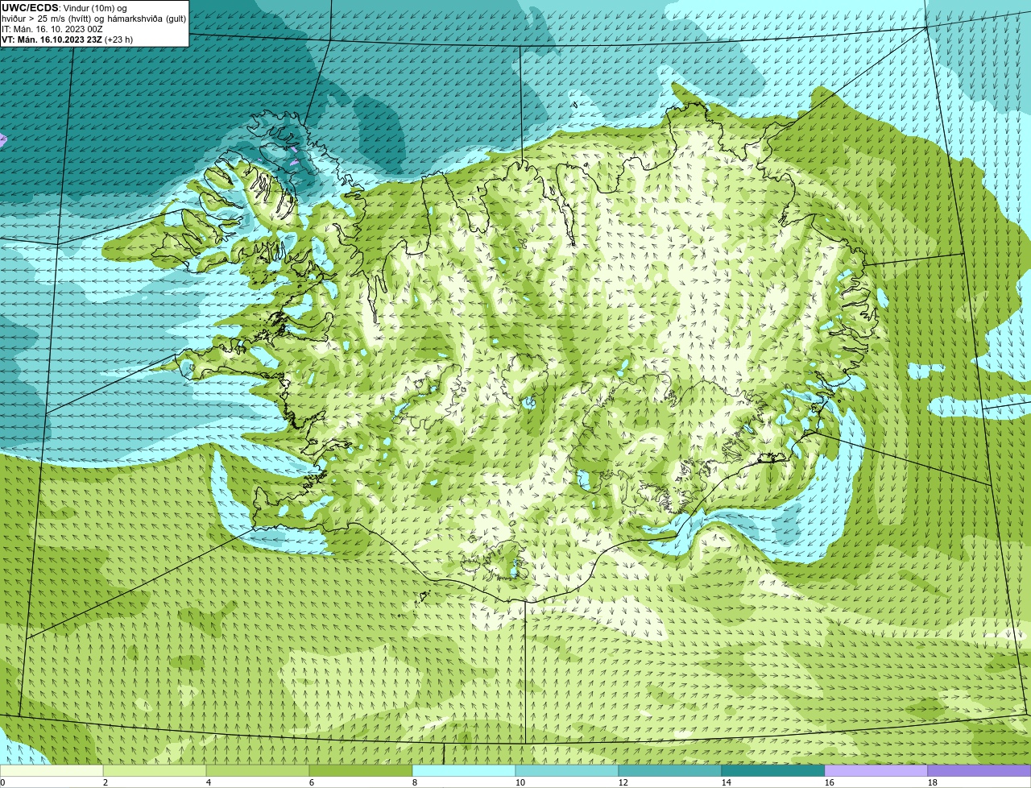Click the '8' tick label on the scale
The image size is (1031, 788).
[415, 782]
